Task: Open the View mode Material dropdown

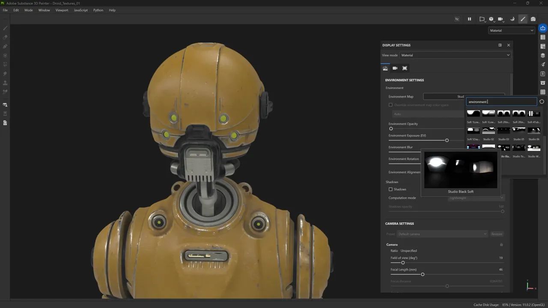Action: (455, 55)
